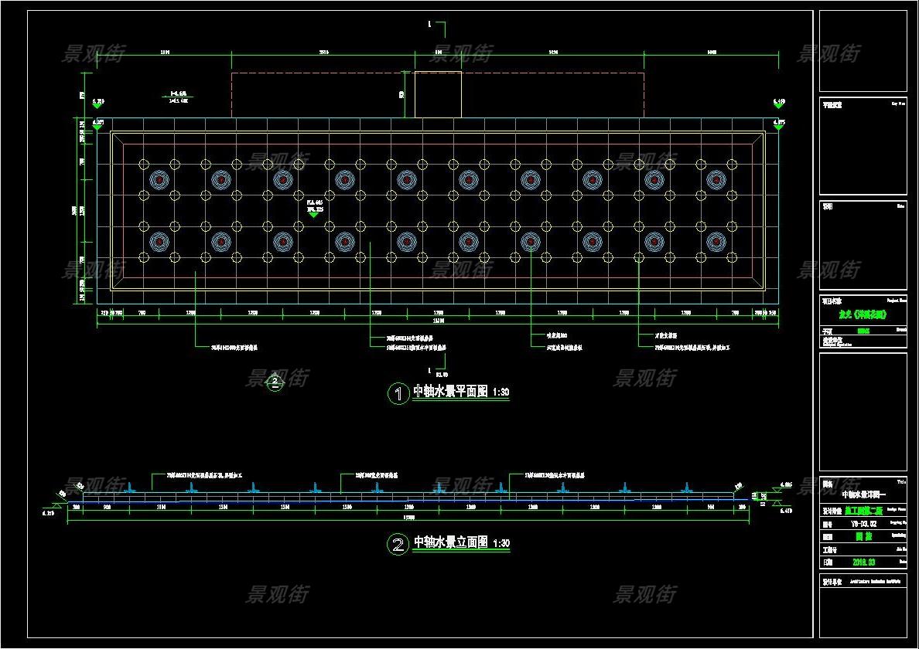Image resolution: width=919 pixels, height=649 pixels.
Task: Click the leftmost fountain jet in elevation view
Action: 131,488
